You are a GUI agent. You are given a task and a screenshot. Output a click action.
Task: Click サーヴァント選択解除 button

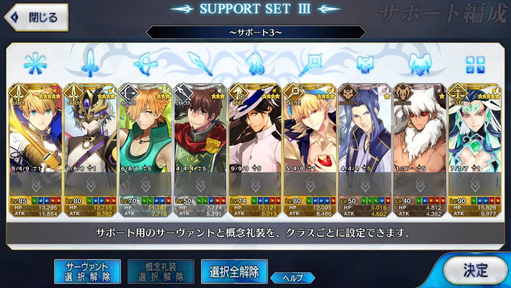tap(87, 272)
